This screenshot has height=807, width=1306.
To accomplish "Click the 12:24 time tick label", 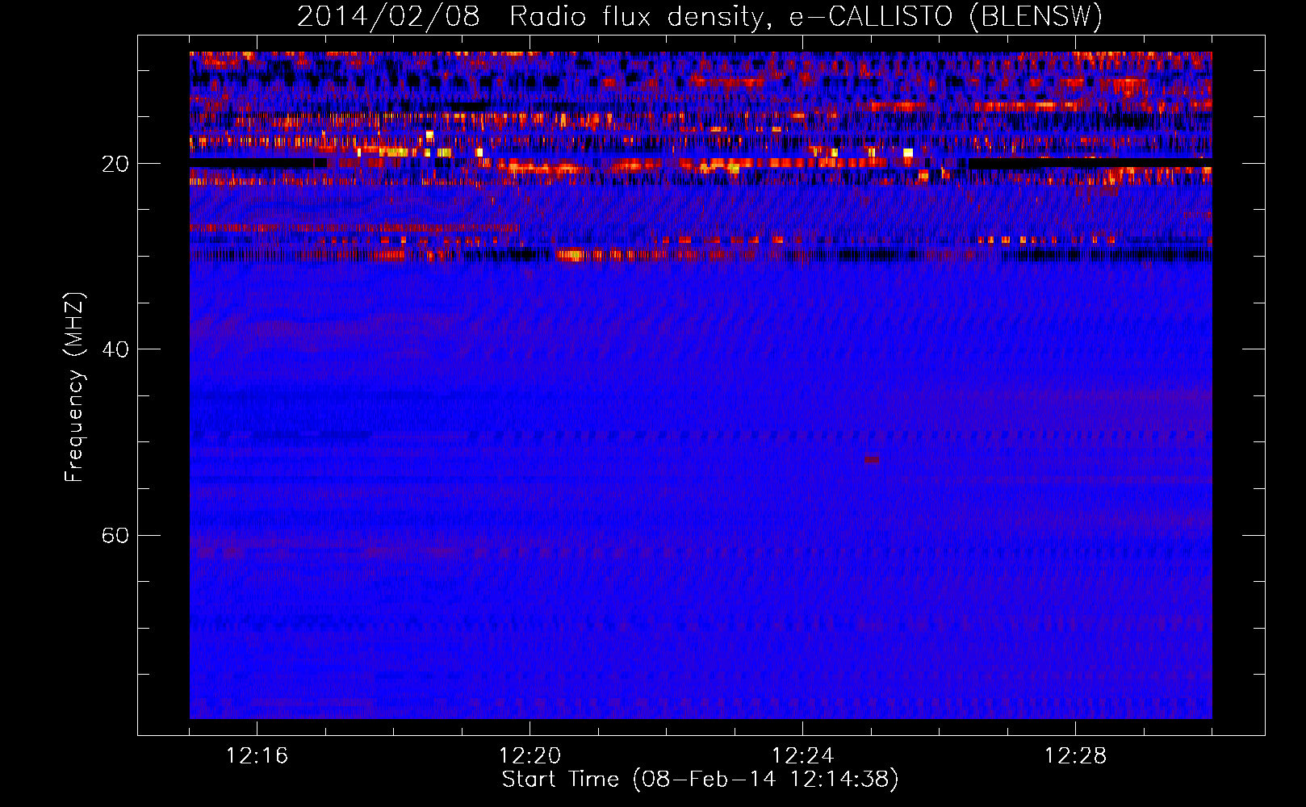I will pyautogui.click(x=802, y=756).
